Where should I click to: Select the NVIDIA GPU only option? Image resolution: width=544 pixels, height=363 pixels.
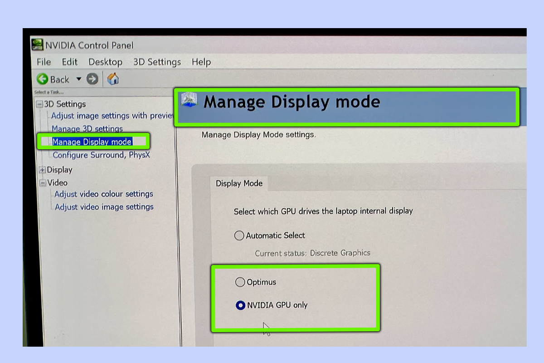pos(240,305)
